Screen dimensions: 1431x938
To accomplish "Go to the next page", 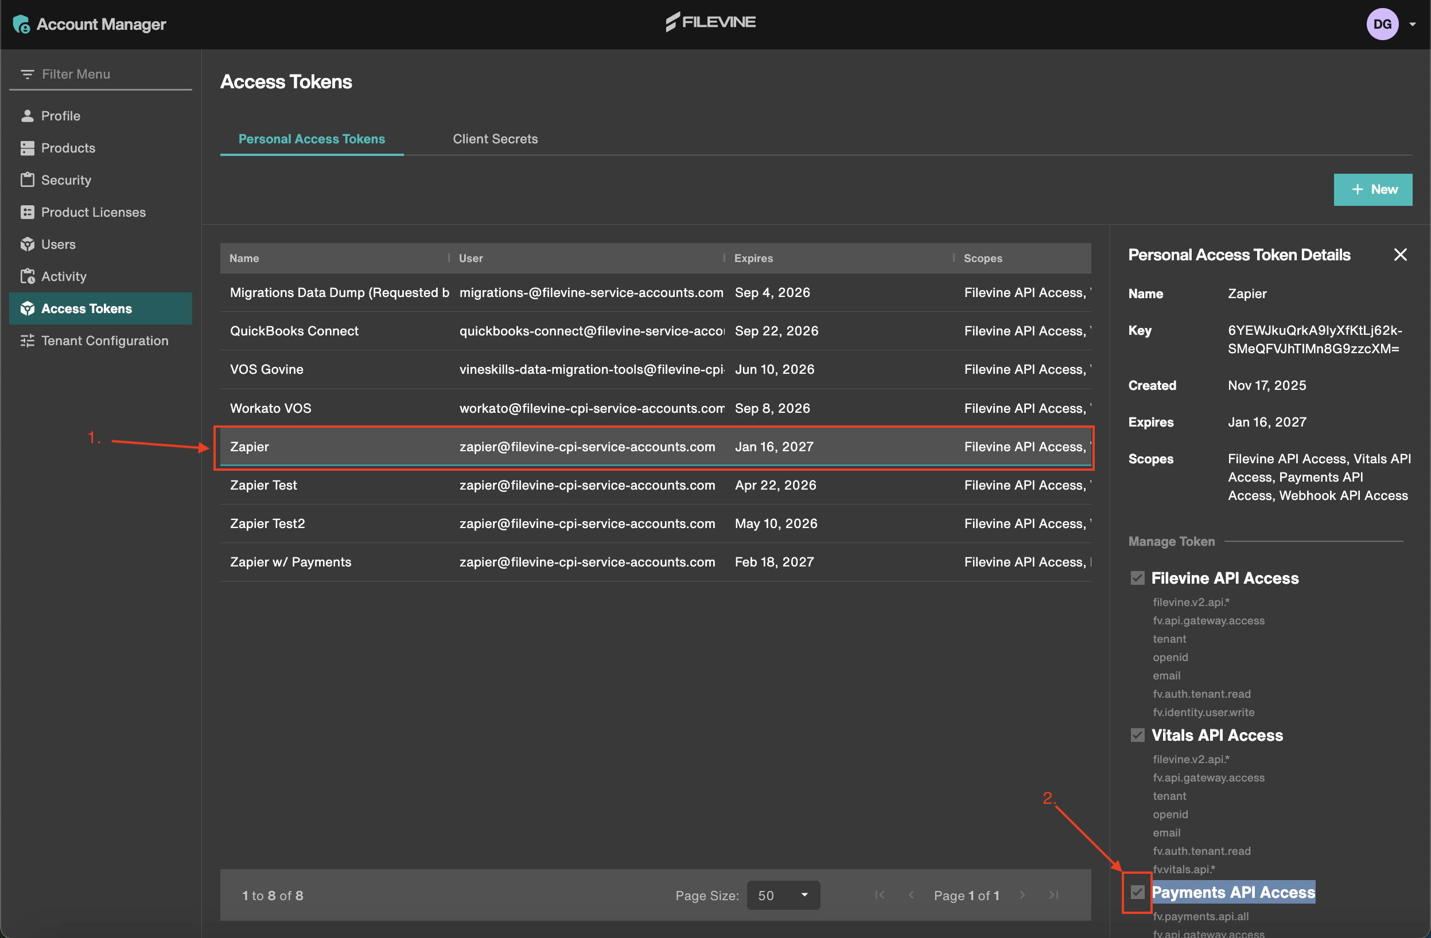I will click(x=1022, y=896).
